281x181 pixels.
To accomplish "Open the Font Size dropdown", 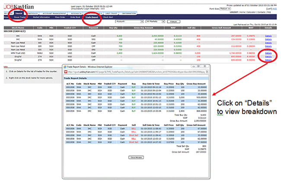I will coord(225,9).
